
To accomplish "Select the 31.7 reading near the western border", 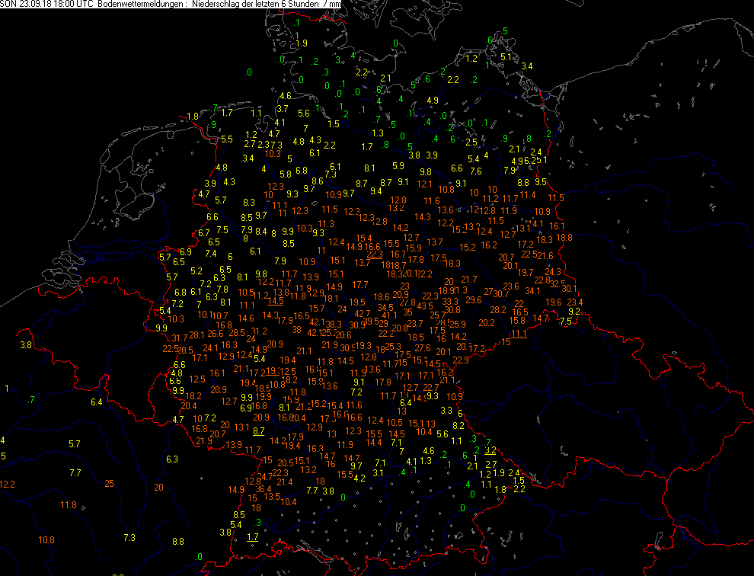I will (180, 338).
